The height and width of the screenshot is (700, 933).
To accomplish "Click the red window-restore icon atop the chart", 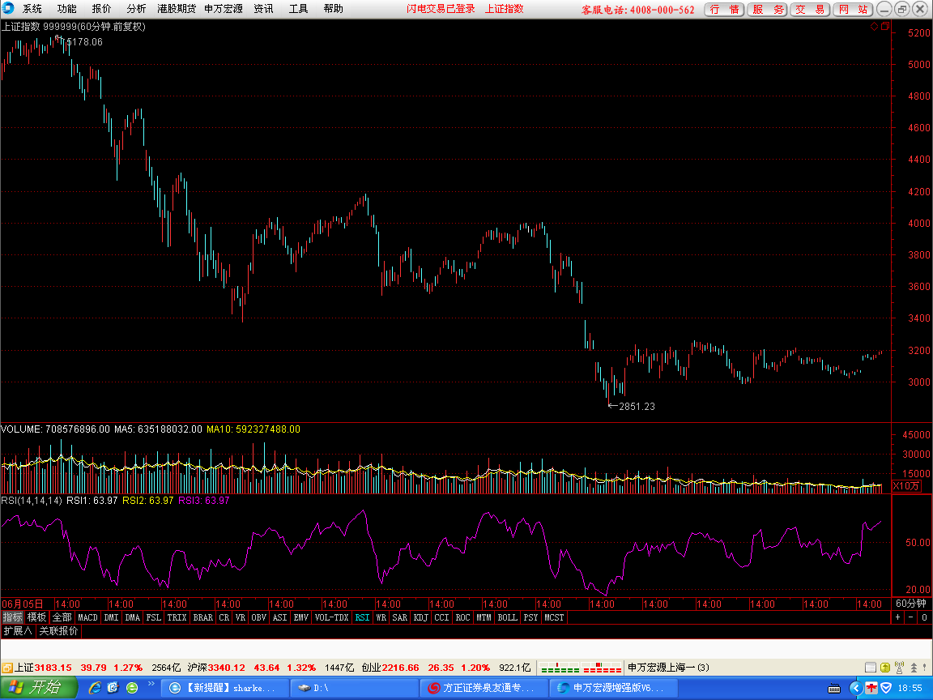I will pos(885,26).
